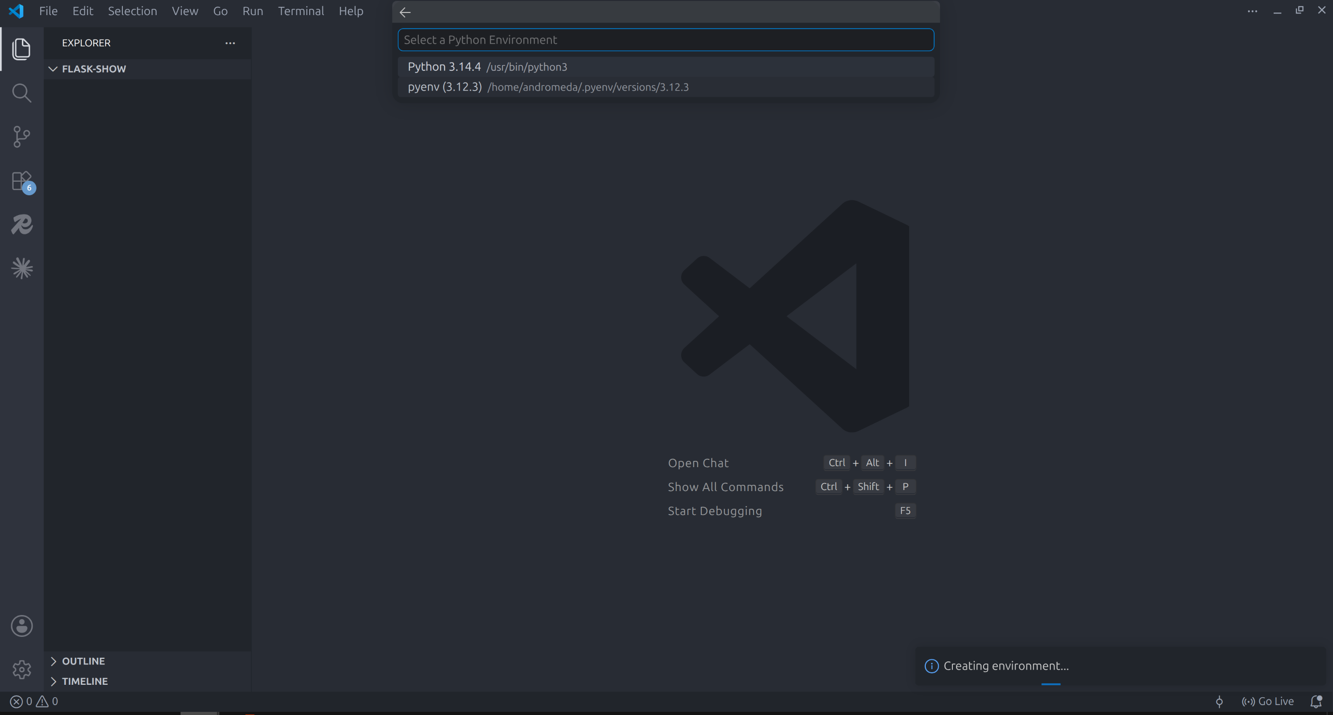Open the View menu

point(185,11)
